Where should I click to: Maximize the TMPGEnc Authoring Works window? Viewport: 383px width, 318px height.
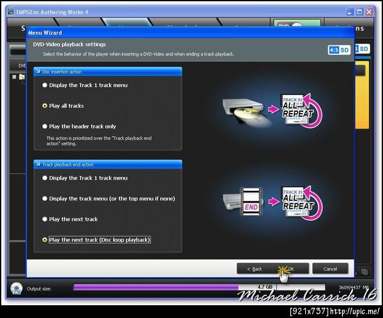tap(359, 11)
